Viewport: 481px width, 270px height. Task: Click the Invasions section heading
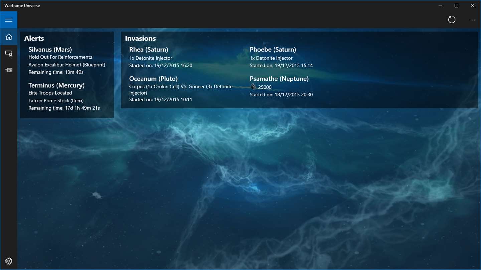tap(140, 38)
